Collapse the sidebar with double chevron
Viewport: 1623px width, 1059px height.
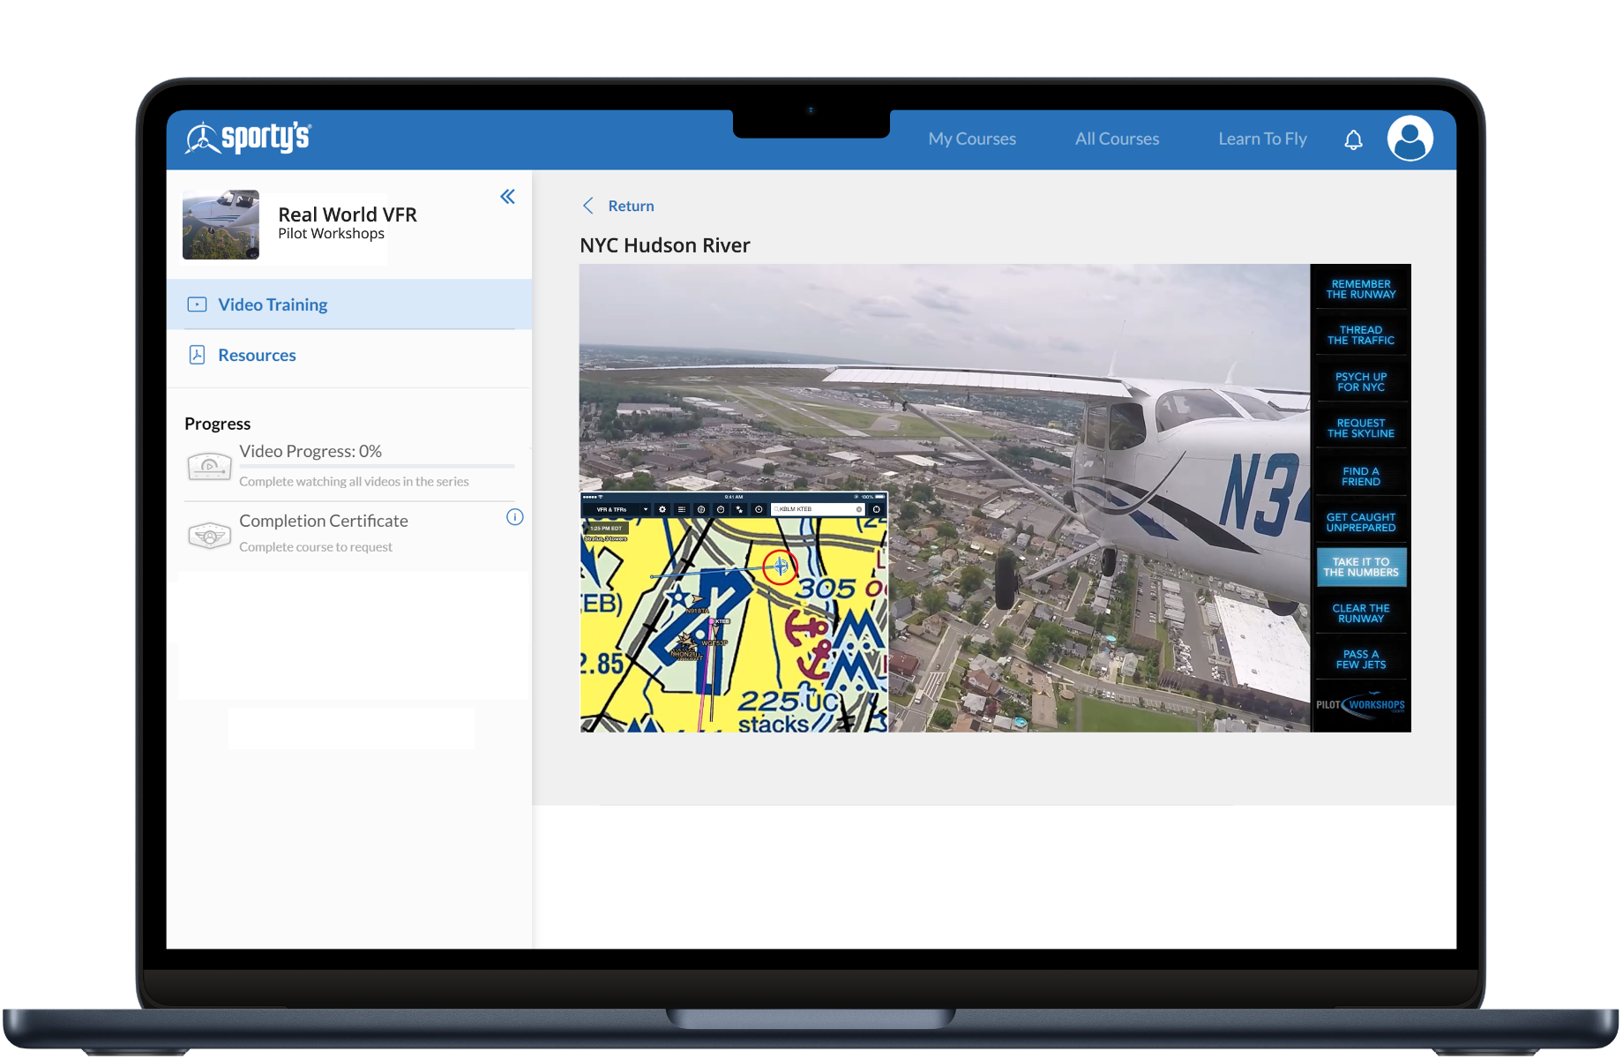(x=507, y=197)
